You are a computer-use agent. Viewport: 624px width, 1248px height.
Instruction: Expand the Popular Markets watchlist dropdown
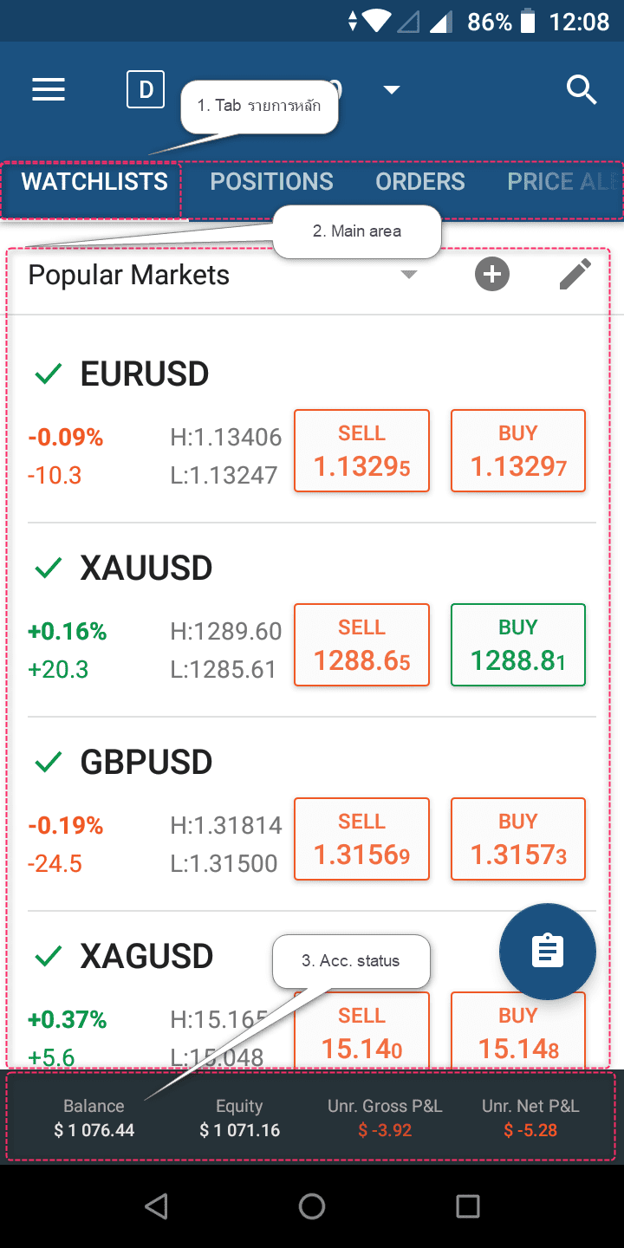tap(409, 276)
